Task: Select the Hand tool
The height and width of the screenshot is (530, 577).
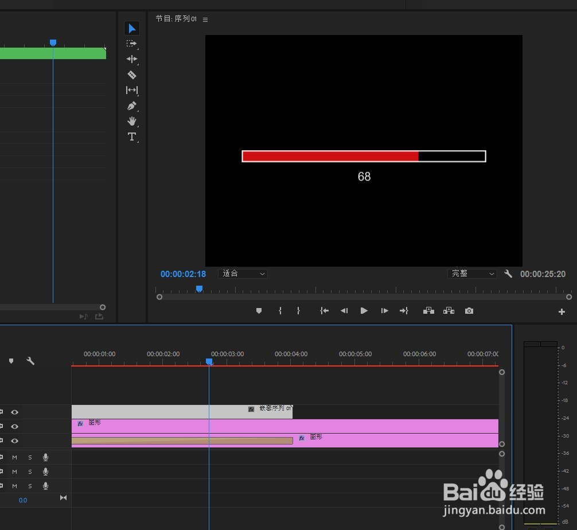Action: [132, 122]
